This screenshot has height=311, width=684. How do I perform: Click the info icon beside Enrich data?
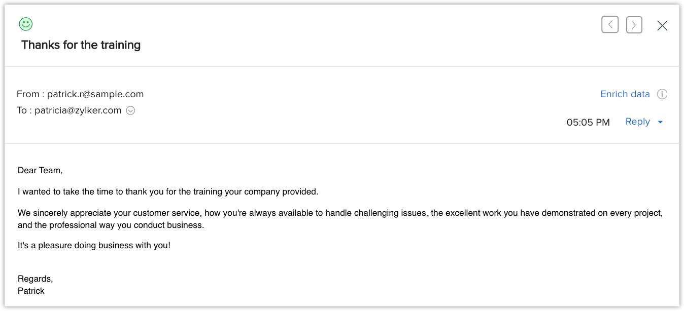click(662, 94)
